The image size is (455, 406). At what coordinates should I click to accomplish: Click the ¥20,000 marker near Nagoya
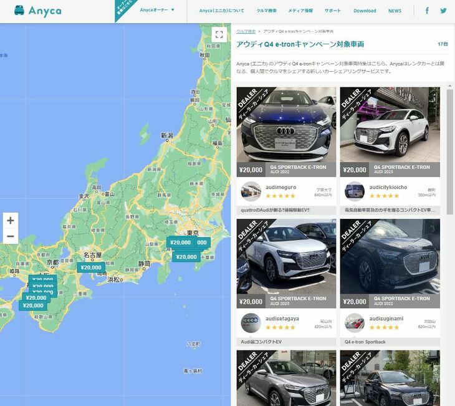coord(91,268)
